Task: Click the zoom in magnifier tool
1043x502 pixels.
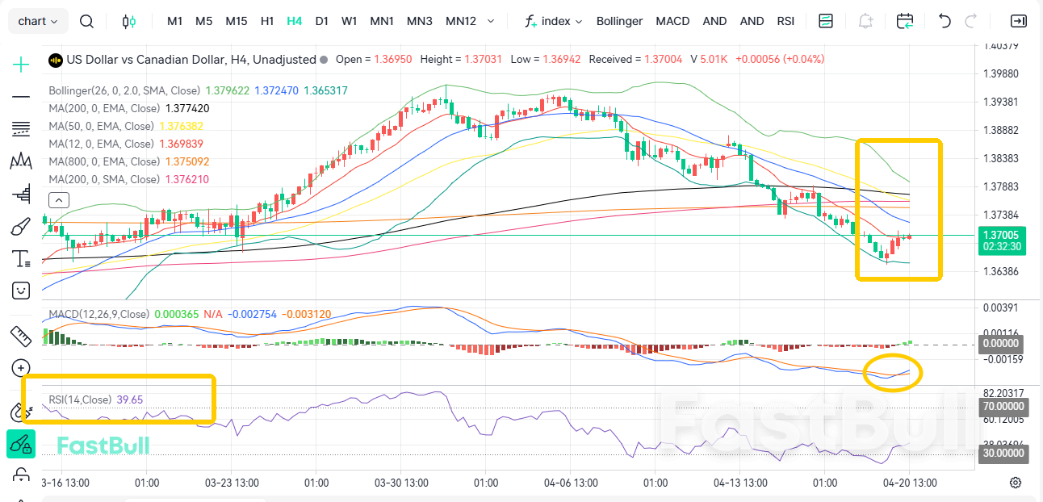Action: [21, 368]
